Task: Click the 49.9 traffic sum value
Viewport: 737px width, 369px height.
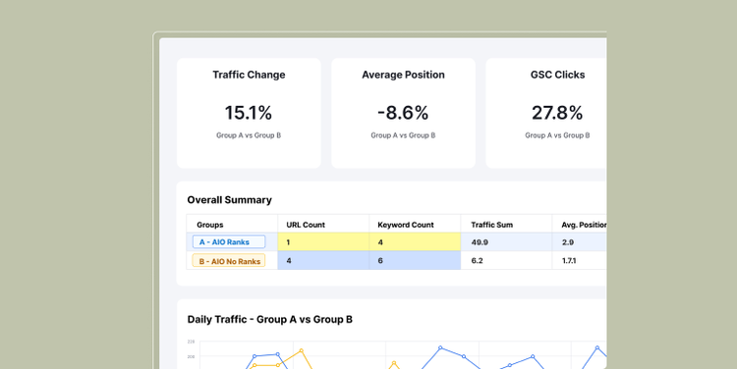Action: 480,242
